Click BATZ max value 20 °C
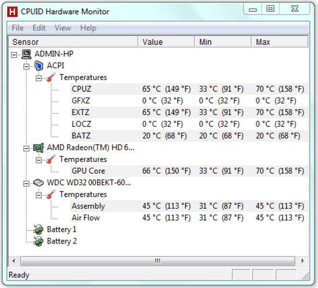The image size is (318, 288). coord(278,136)
